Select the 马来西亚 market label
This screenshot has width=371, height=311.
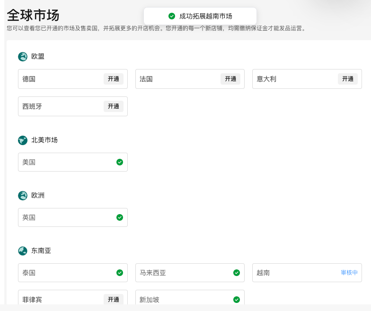coord(152,273)
